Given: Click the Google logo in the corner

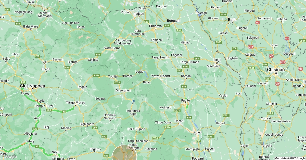Looking at the screenshot, I should point(10,156).
